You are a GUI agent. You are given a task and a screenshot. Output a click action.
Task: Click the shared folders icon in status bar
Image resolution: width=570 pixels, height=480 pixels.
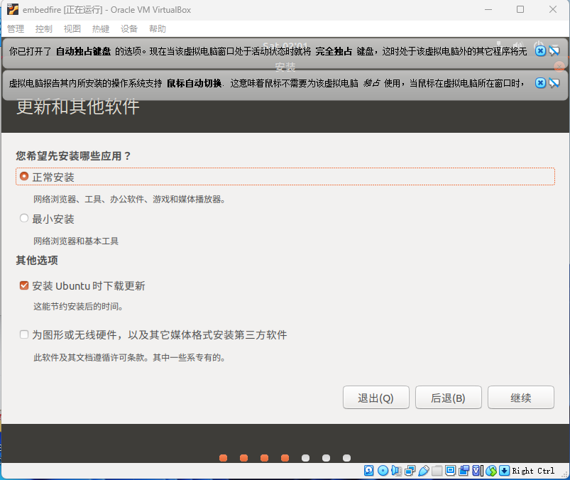437,471
